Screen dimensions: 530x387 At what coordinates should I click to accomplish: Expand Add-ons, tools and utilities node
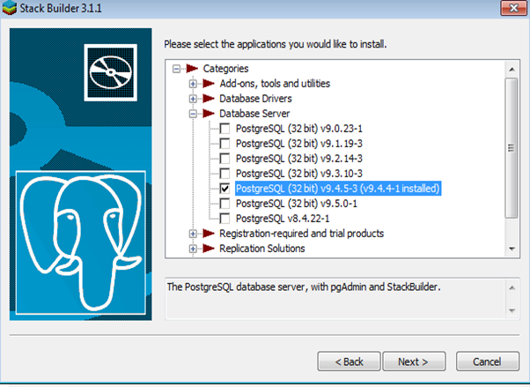pyautogui.click(x=193, y=84)
